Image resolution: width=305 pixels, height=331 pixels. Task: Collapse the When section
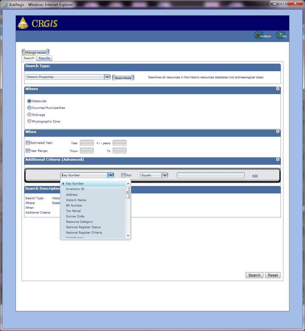click(278, 131)
